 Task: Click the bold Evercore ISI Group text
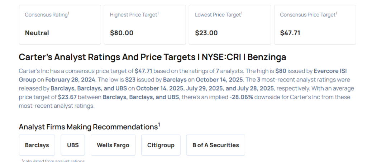(330, 70)
